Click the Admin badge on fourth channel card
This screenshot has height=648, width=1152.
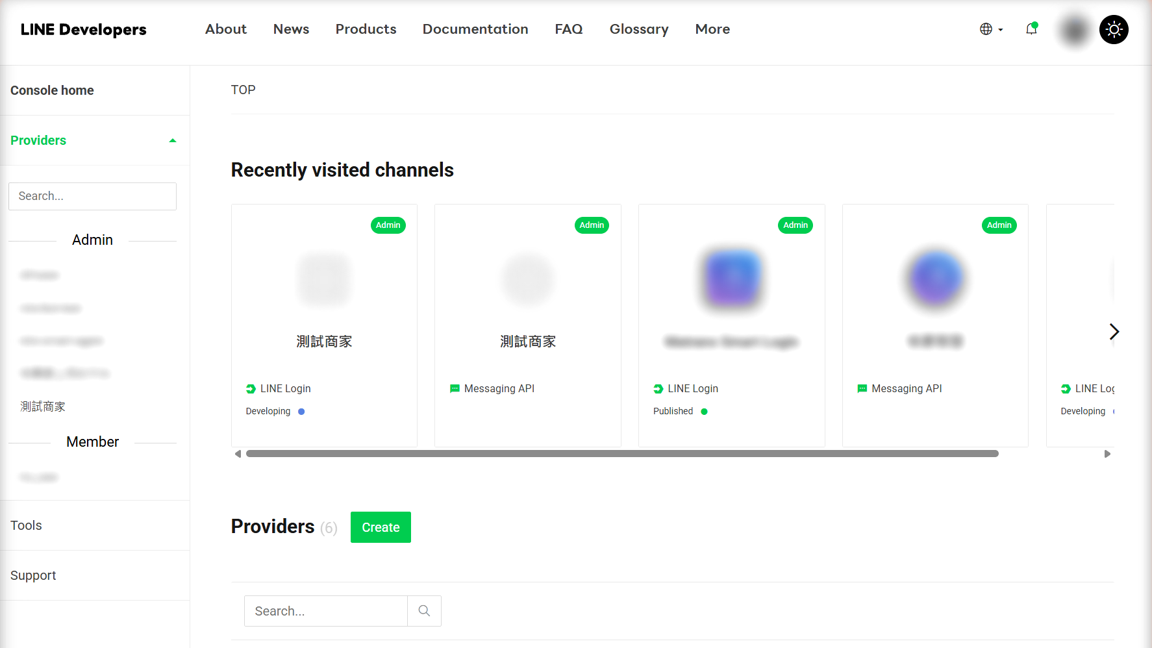(999, 225)
